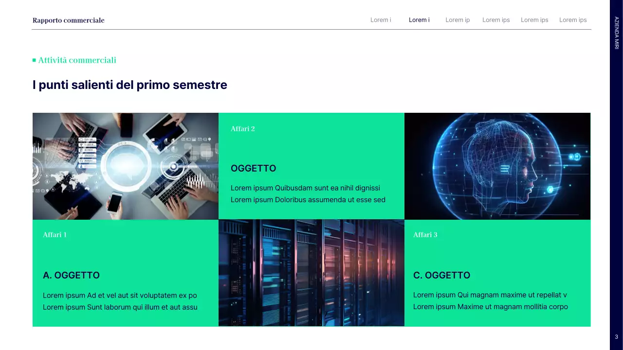Click the "Affari 3" label
The height and width of the screenshot is (350, 623).
click(x=425, y=235)
